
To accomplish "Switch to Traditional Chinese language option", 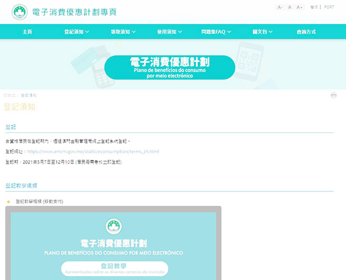I will click(314, 7).
